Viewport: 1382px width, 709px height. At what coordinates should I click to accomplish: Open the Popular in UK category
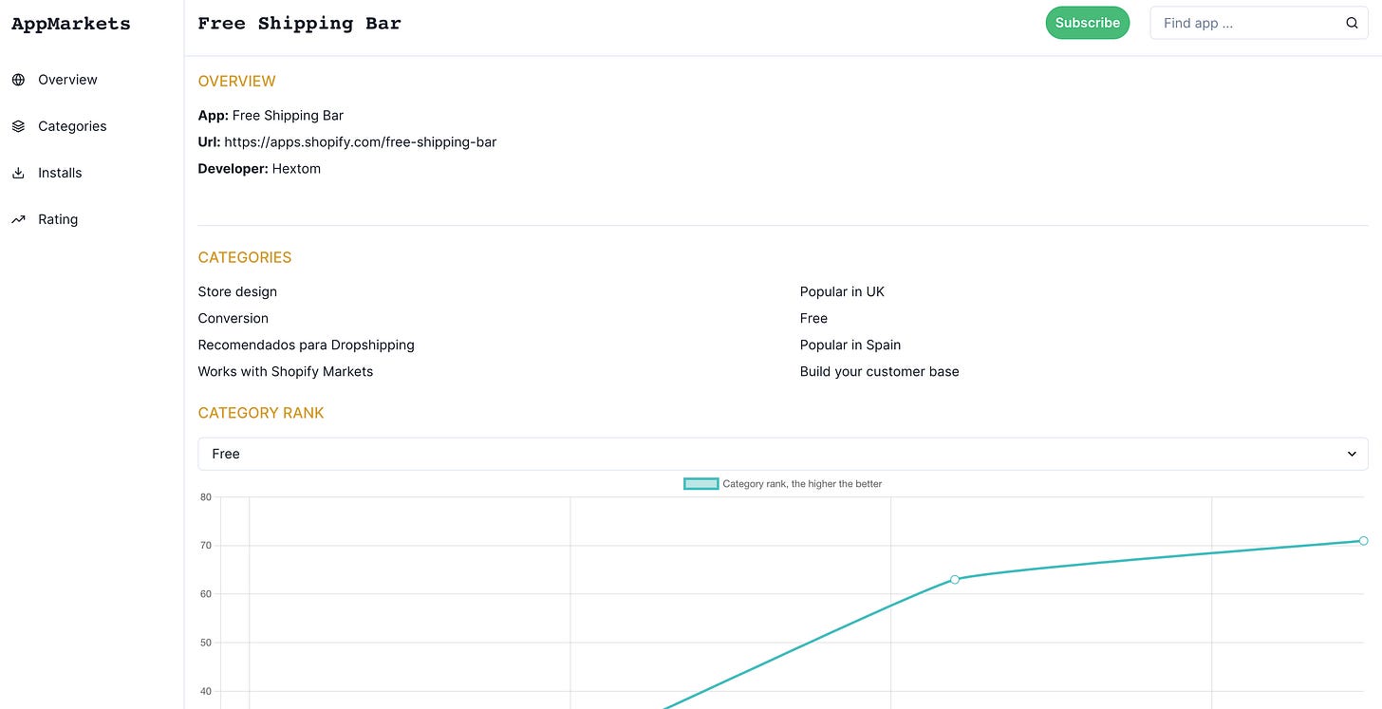(842, 291)
